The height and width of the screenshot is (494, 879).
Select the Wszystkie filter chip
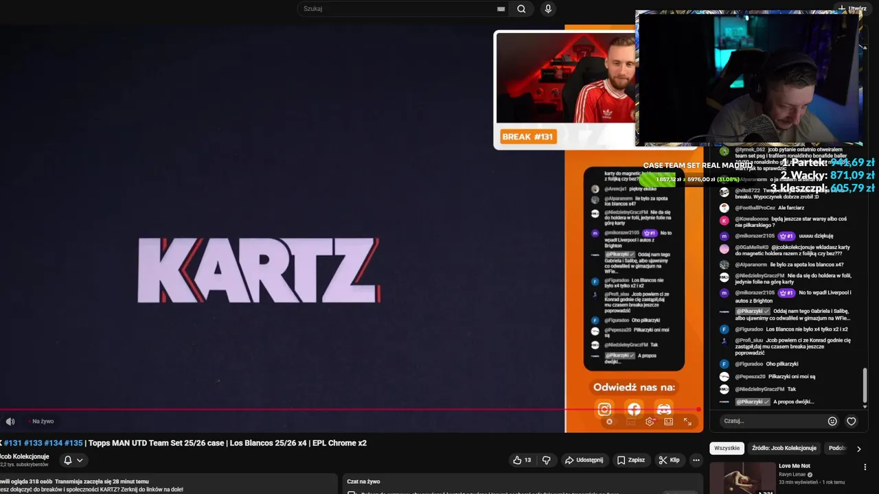point(727,448)
